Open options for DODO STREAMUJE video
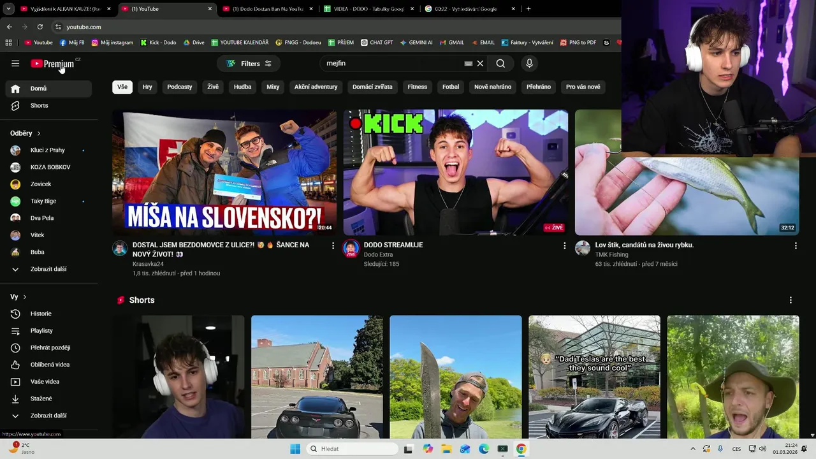816x459 pixels. click(564, 245)
